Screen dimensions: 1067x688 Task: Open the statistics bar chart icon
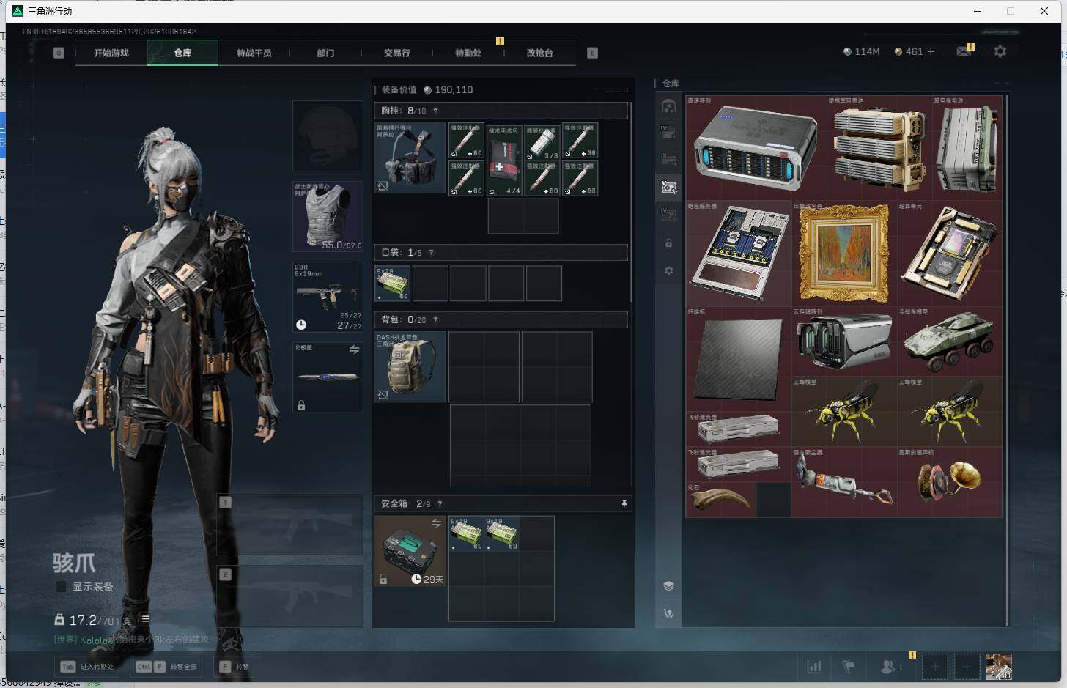click(x=813, y=667)
